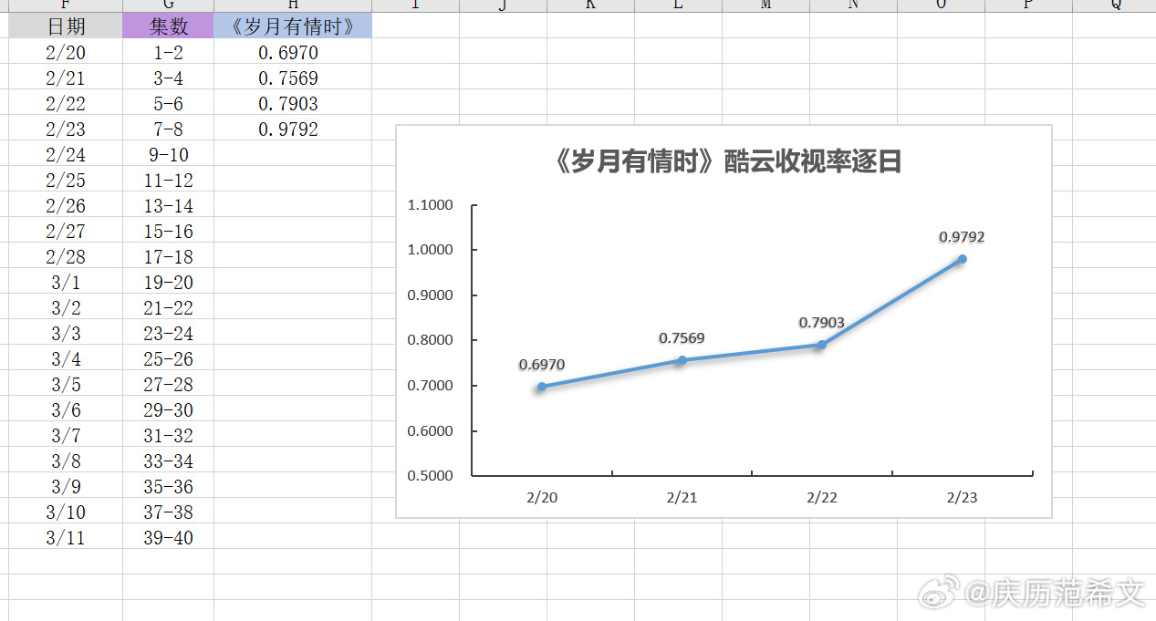Select date cell 3/9
Screen dimensions: 1156x621
tap(66, 486)
